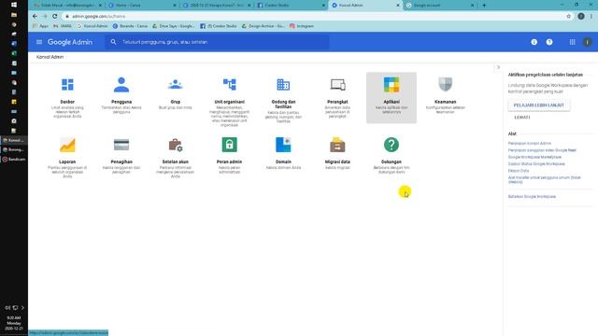Open Creator Studio bookmark
The image size is (598, 336).
coord(218,26)
